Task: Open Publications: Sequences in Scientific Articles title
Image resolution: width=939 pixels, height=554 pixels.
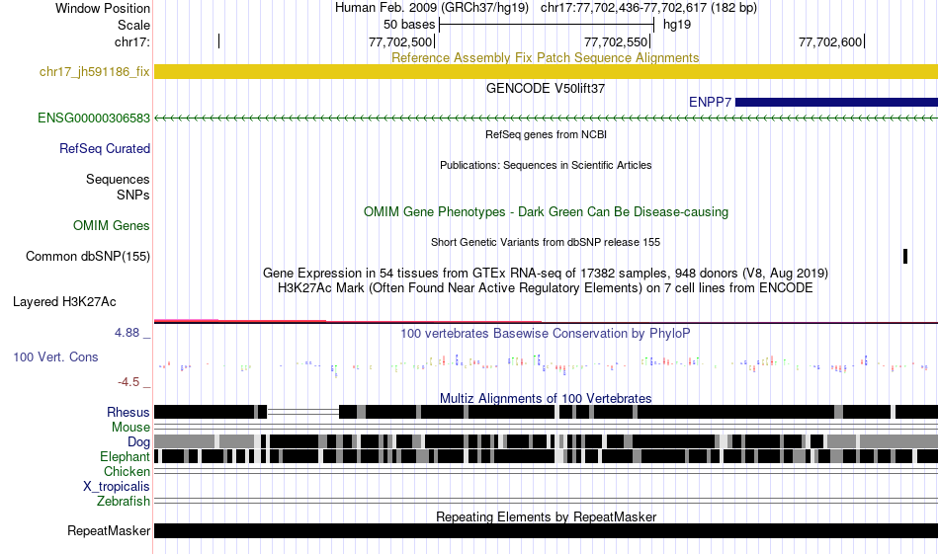Action: [x=546, y=165]
